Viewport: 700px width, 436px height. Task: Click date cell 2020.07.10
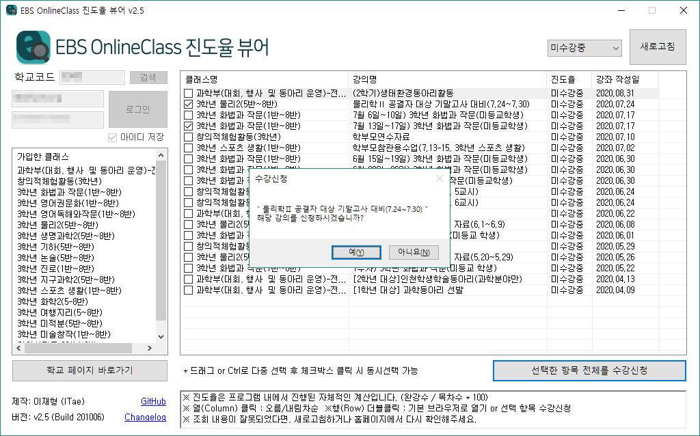coord(615,137)
